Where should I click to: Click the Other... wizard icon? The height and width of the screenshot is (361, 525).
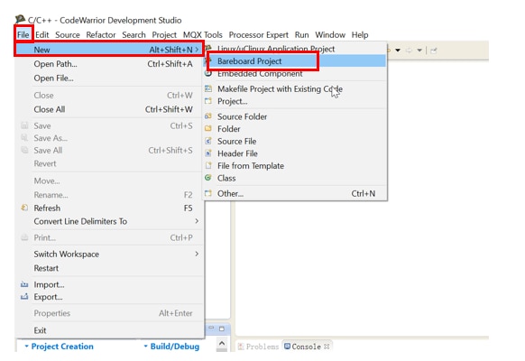208,193
